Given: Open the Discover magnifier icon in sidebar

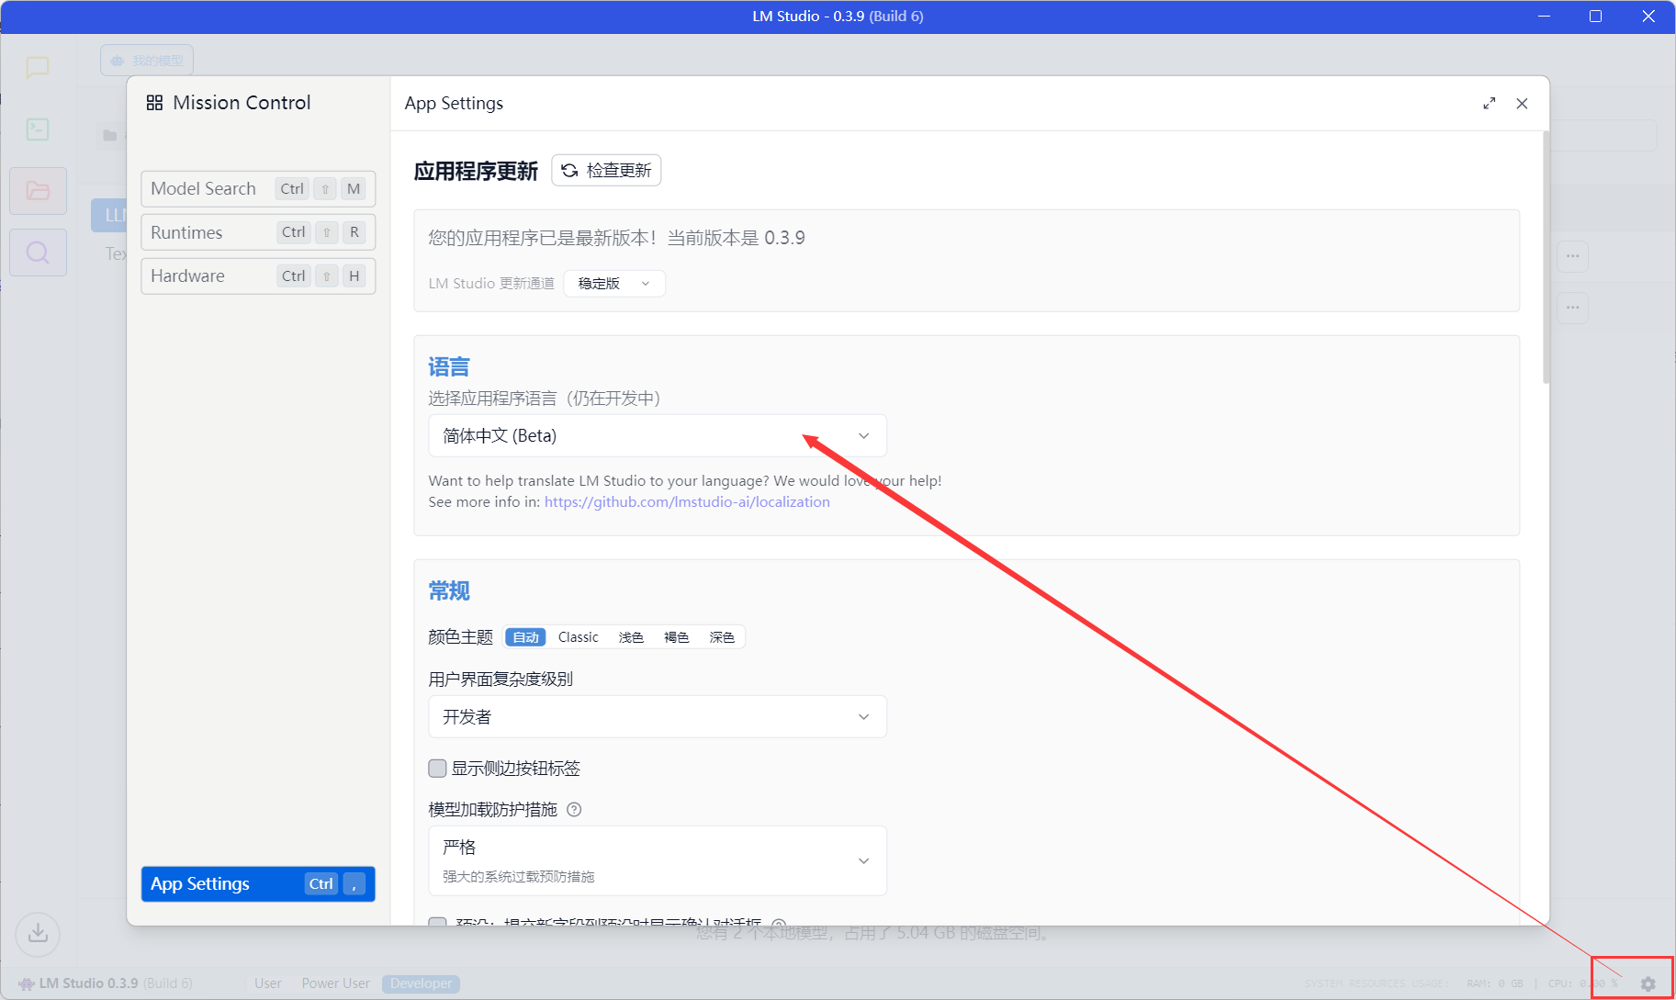Looking at the screenshot, I should (38, 253).
